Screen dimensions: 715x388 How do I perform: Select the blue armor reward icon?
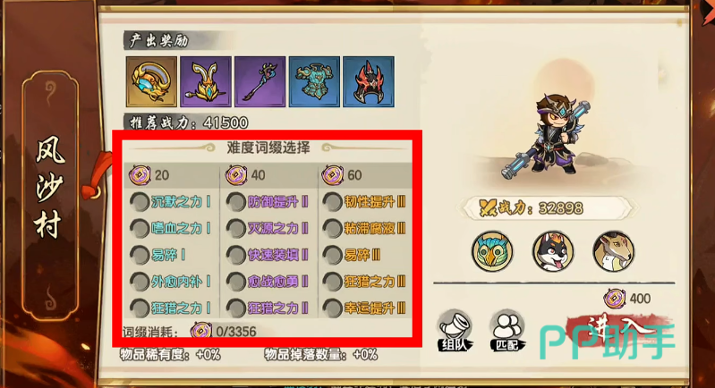pos(314,81)
